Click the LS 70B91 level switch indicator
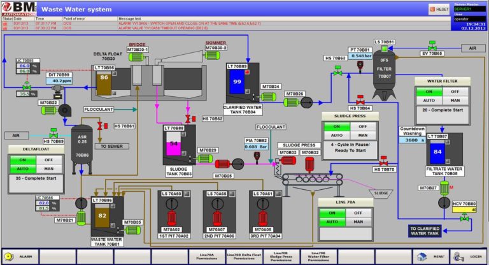This screenshot has width=489, height=265. tap(384, 48)
